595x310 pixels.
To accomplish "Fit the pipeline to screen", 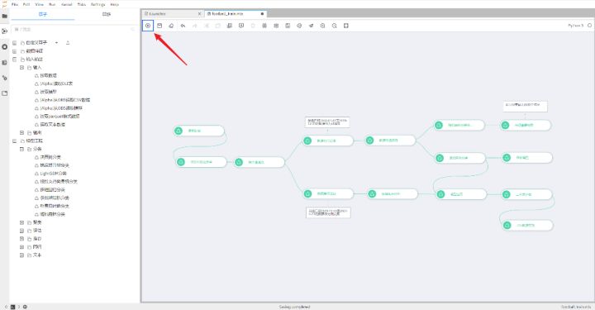I will (346, 26).
